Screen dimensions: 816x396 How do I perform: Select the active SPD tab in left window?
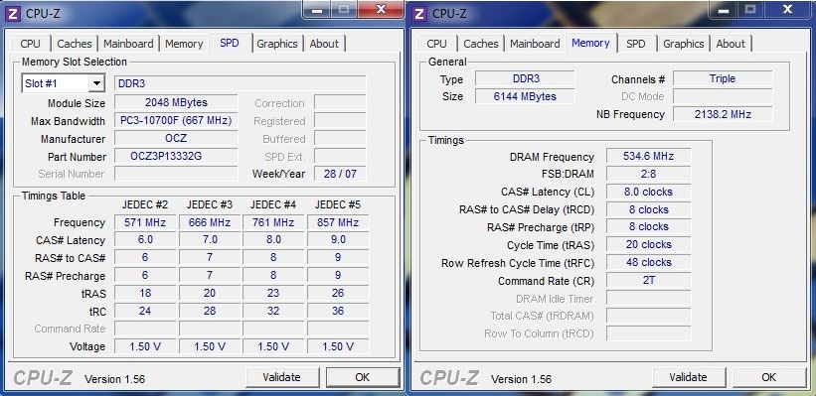[230, 43]
